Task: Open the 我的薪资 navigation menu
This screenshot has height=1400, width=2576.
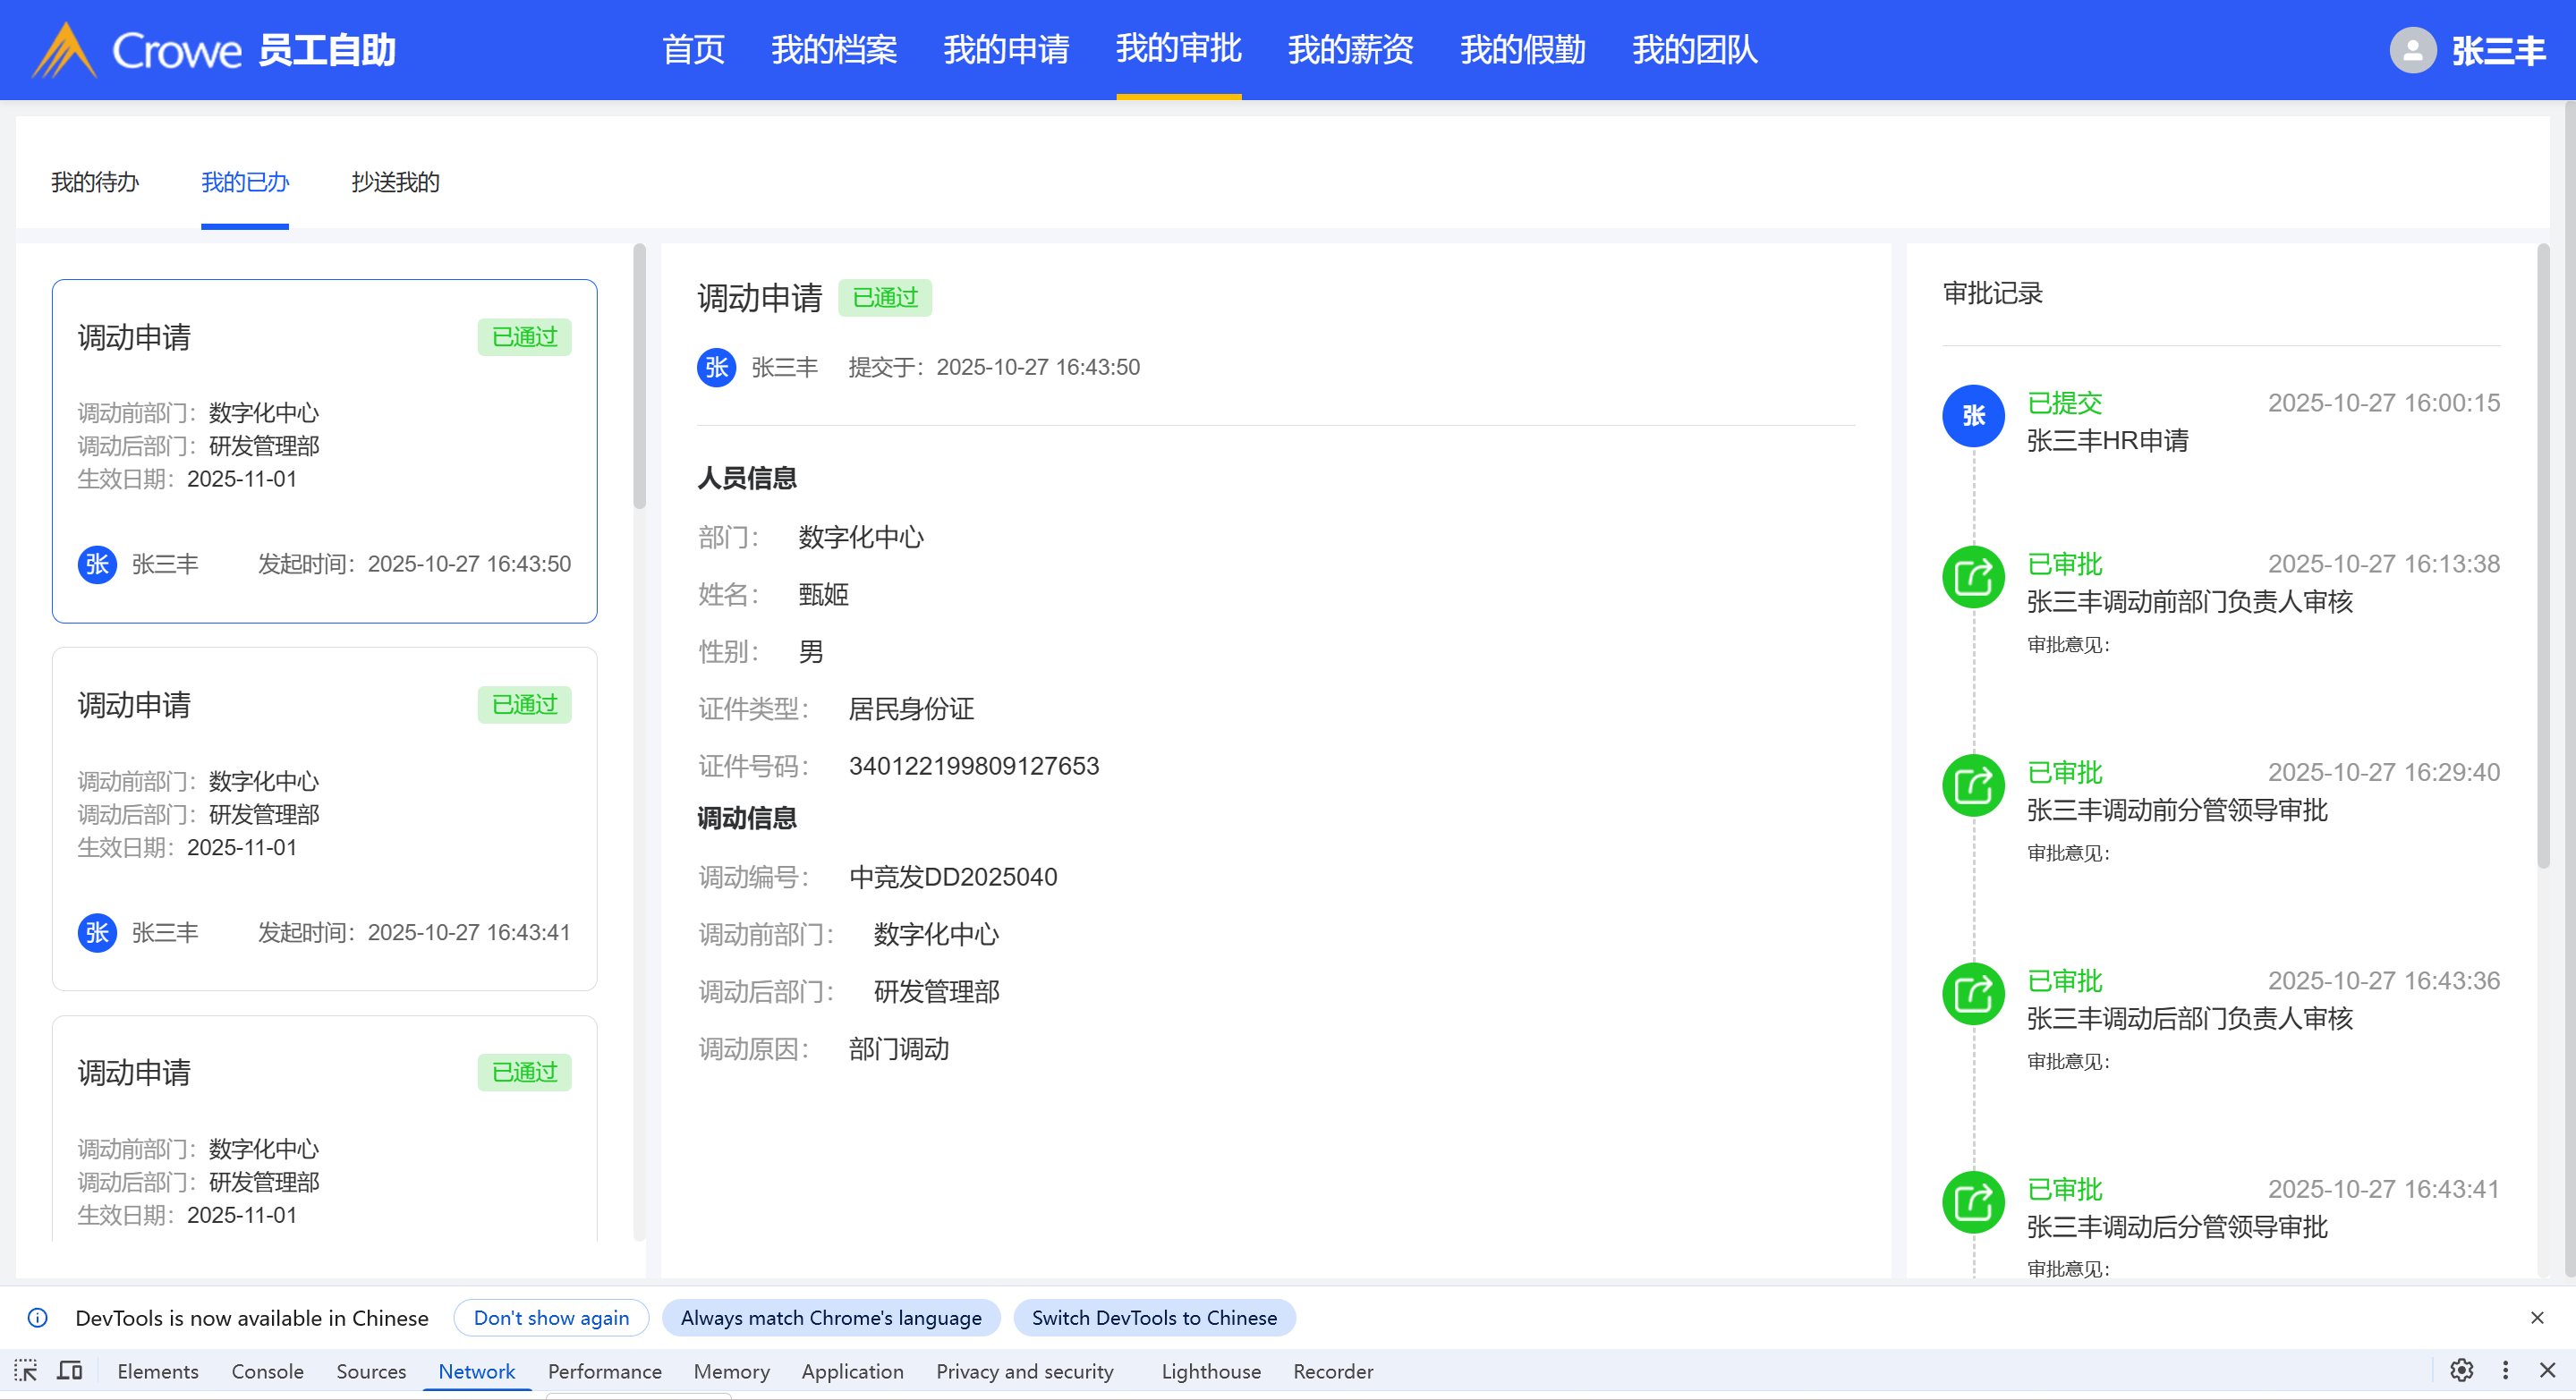Action: point(1350,50)
